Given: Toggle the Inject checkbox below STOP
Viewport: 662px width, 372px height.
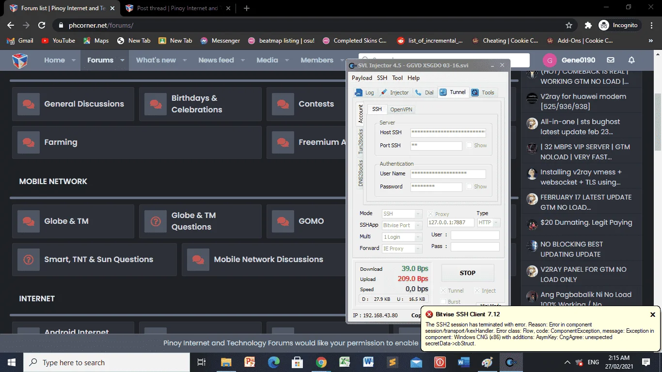Looking at the screenshot, I should point(477,291).
